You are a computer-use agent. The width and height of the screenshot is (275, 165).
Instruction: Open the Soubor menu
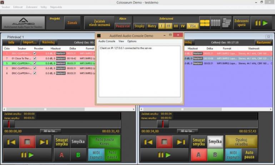(x=6, y=7)
